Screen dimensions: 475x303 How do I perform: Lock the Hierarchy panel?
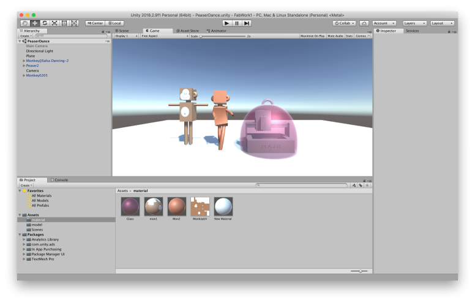[x=103, y=31]
